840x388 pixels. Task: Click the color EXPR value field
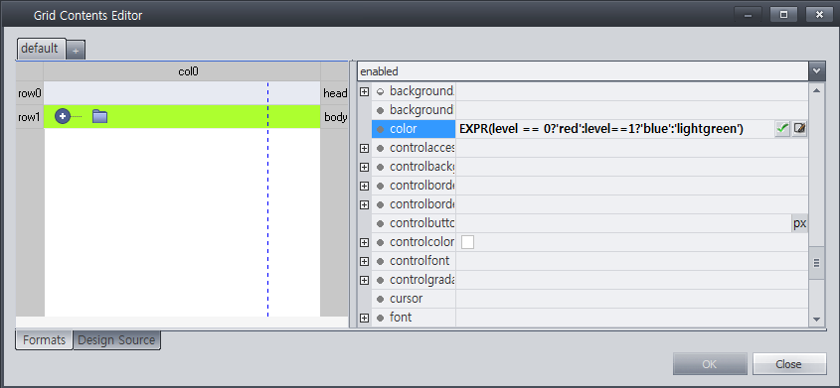[614, 129]
